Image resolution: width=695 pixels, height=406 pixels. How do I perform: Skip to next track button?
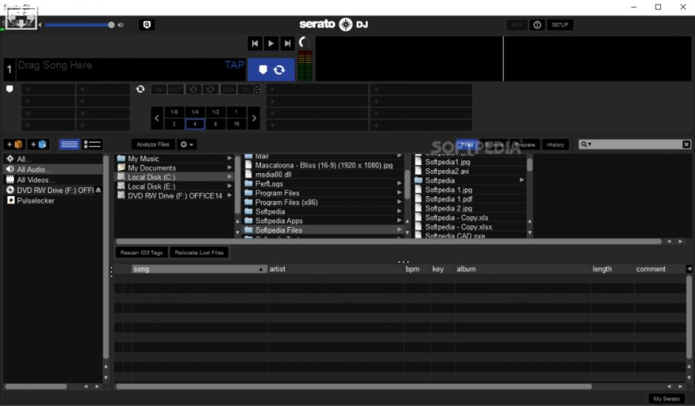(x=287, y=44)
